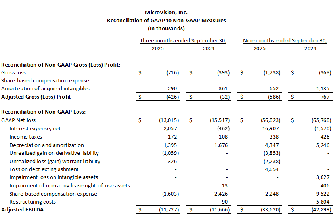This screenshot has width=333, height=217.
Task: Select the Gross loss row label
Action: click(14, 73)
